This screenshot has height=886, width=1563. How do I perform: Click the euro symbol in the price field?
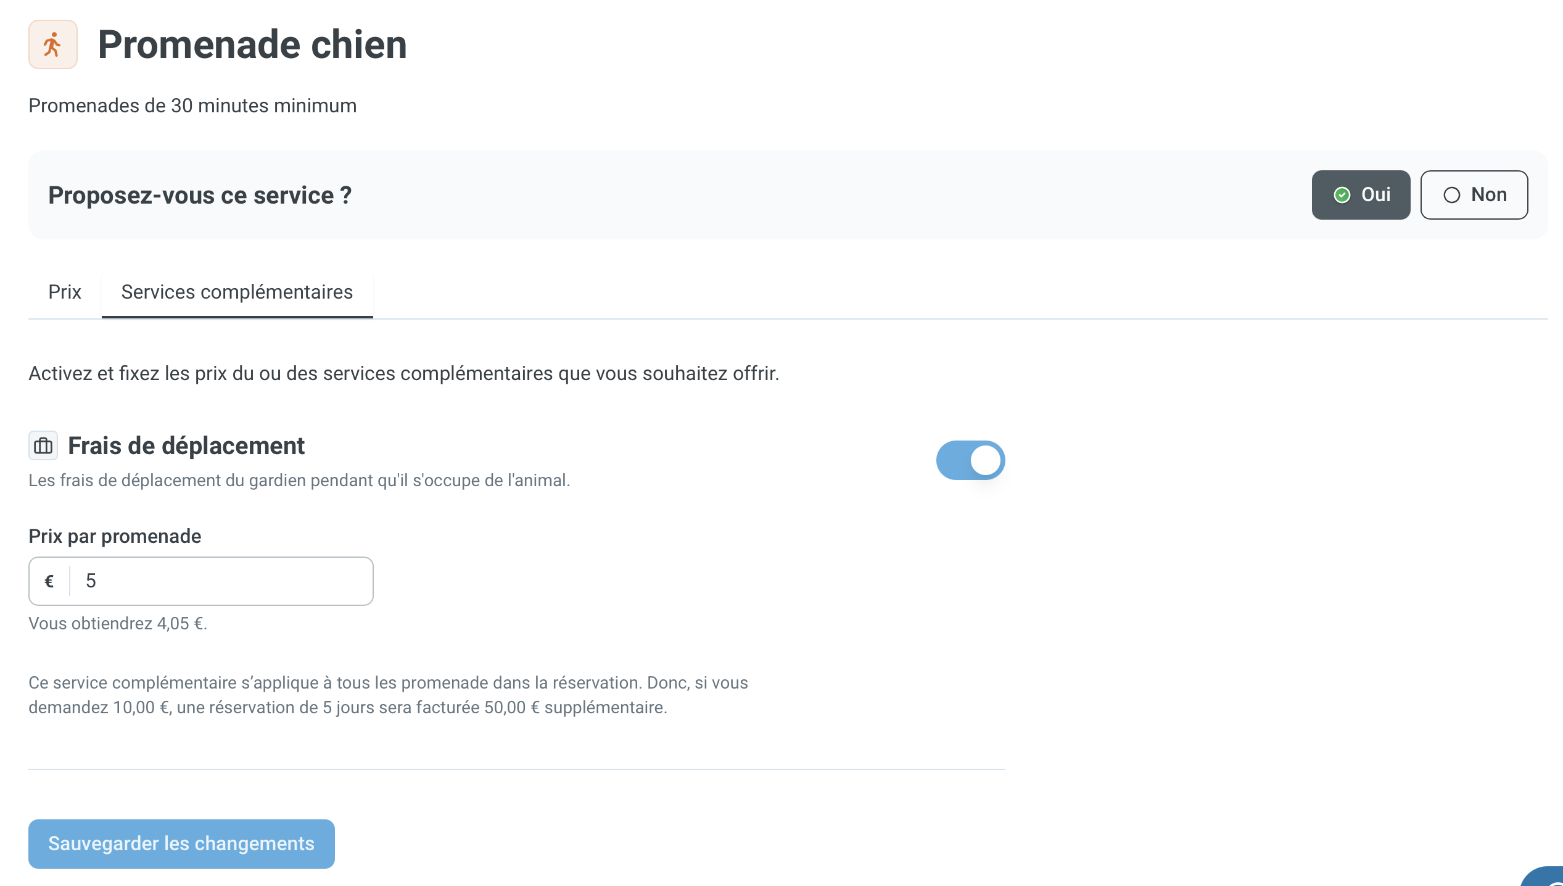point(49,581)
